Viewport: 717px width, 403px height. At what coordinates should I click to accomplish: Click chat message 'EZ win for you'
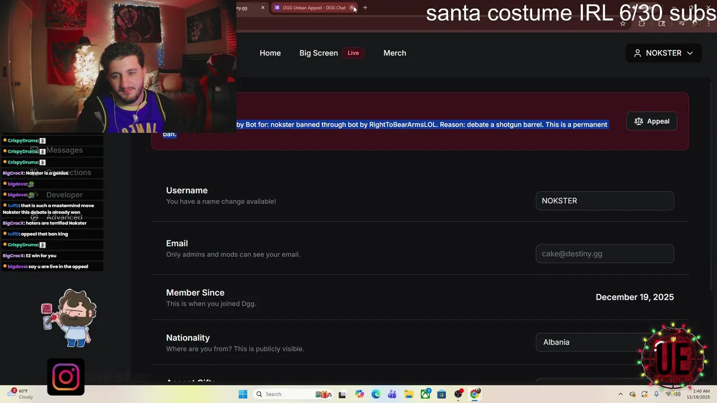coord(41,256)
